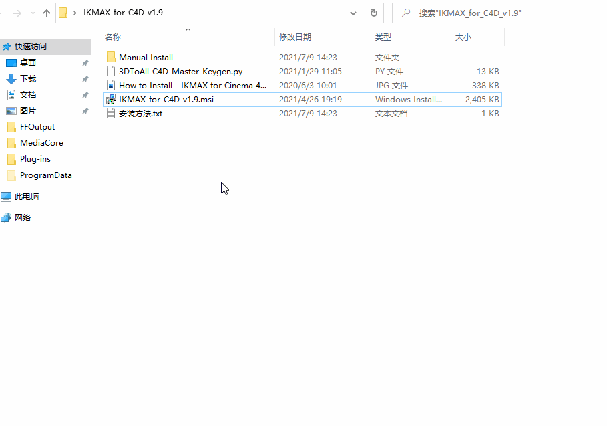Screen dimensions: 607x426
Task: Select the JPG image icon of the install guide
Action: [x=111, y=85]
